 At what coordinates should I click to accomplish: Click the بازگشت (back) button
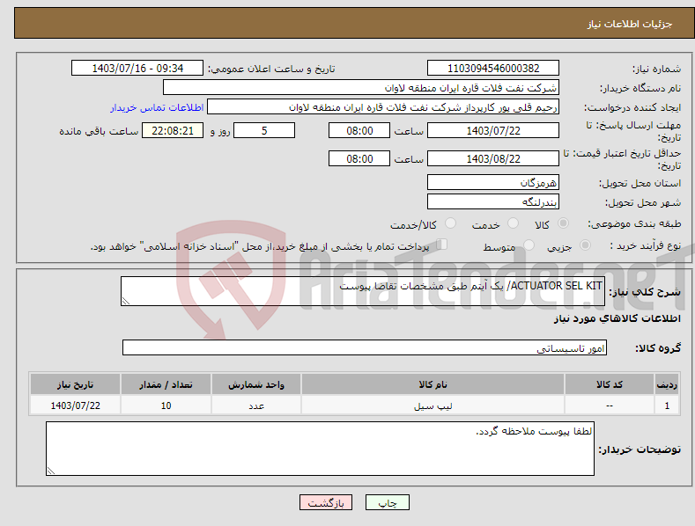point(326,502)
